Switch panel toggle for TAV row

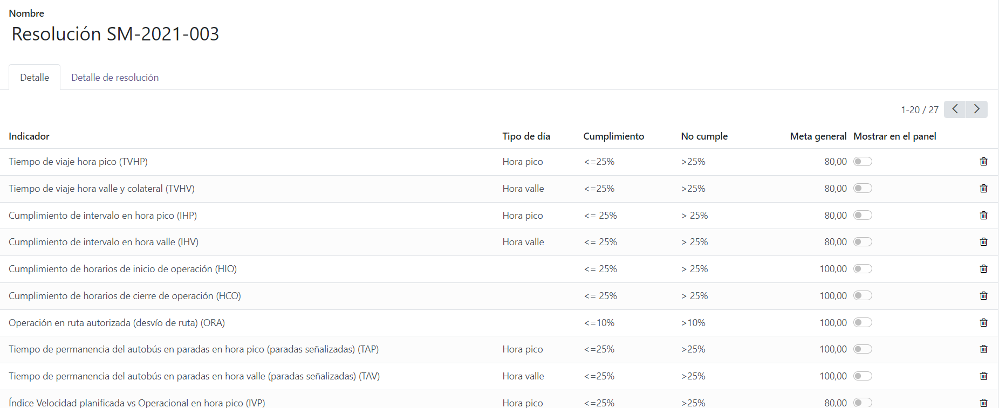coord(863,376)
